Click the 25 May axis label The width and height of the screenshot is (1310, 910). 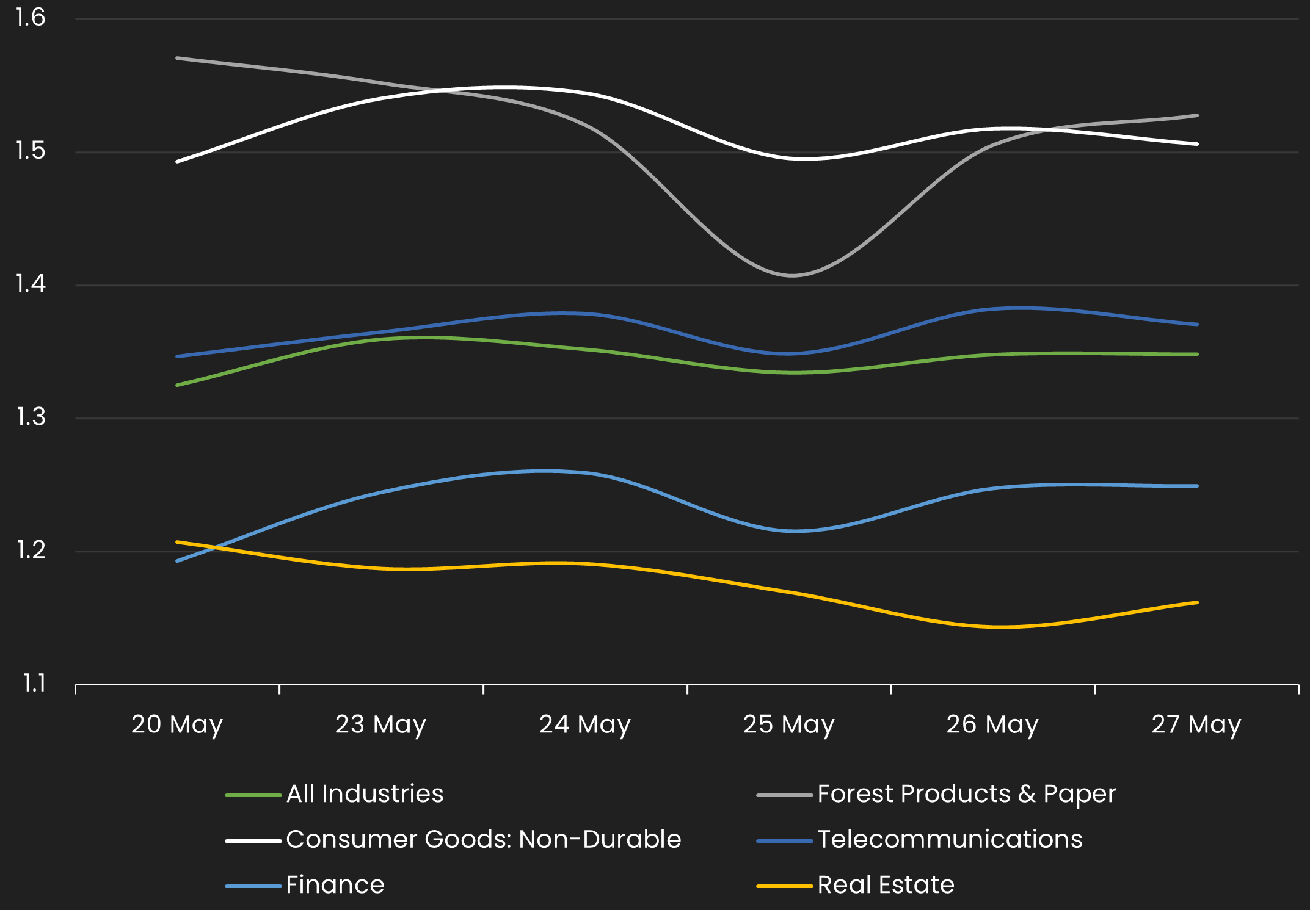tap(788, 725)
